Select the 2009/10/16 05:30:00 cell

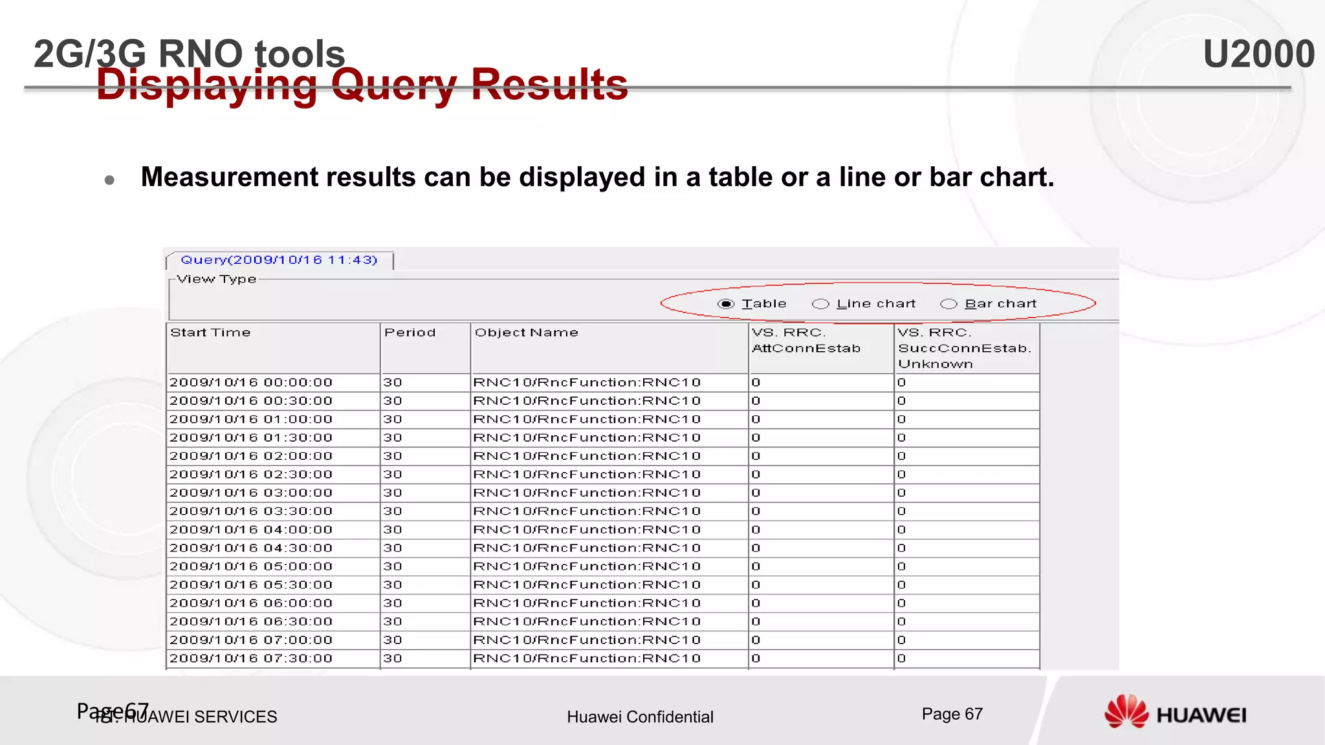click(x=273, y=585)
